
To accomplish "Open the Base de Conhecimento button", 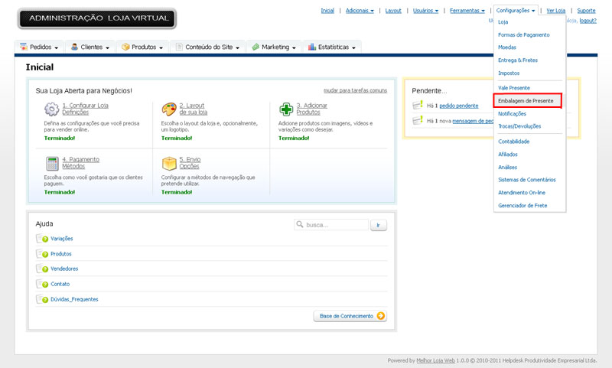I will coord(350,316).
